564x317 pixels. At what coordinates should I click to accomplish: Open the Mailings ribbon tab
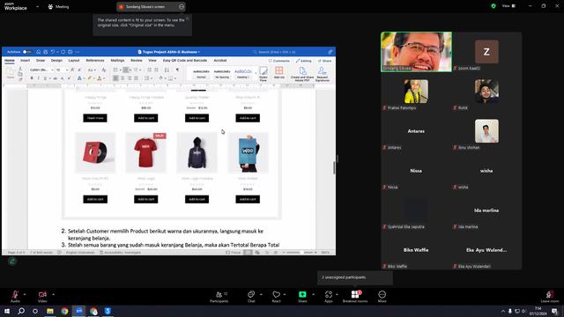tap(117, 61)
